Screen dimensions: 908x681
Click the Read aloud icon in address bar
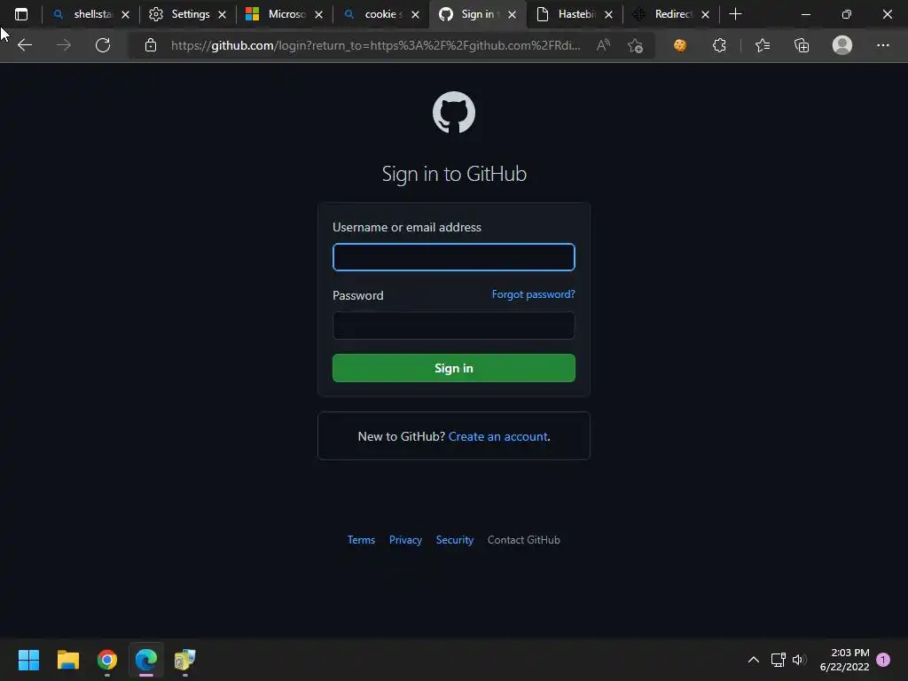(603, 45)
